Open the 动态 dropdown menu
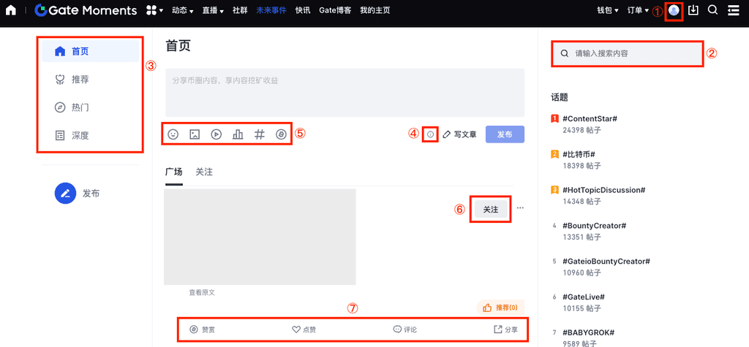The width and height of the screenshot is (749, 347). 182,10
